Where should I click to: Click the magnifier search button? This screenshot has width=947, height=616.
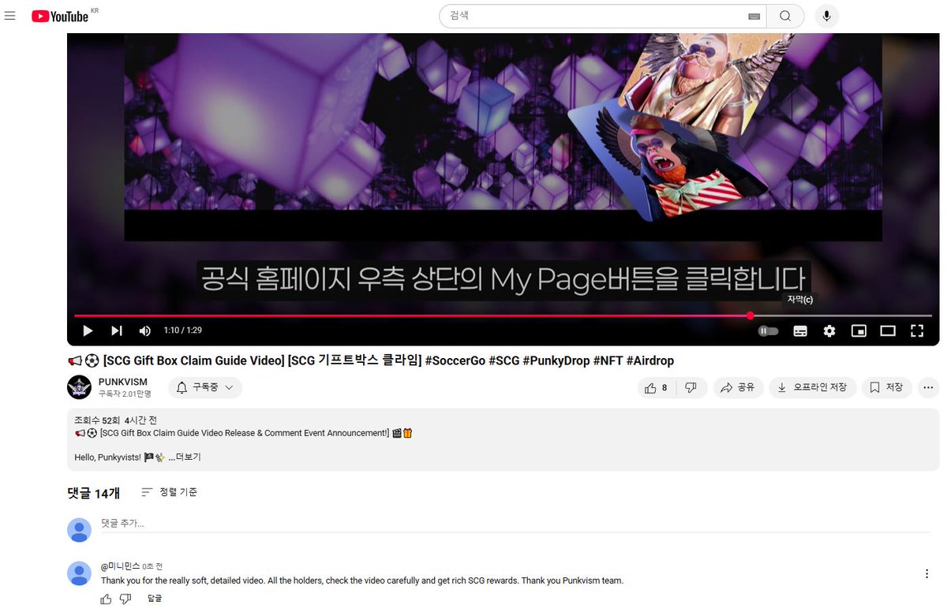pyautogui.click(x=785, y=16)
